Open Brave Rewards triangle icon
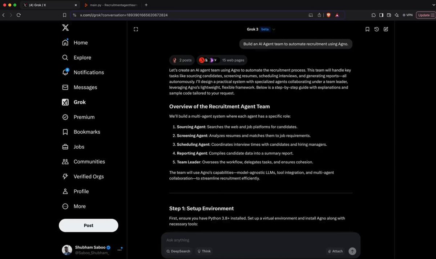 337,15
